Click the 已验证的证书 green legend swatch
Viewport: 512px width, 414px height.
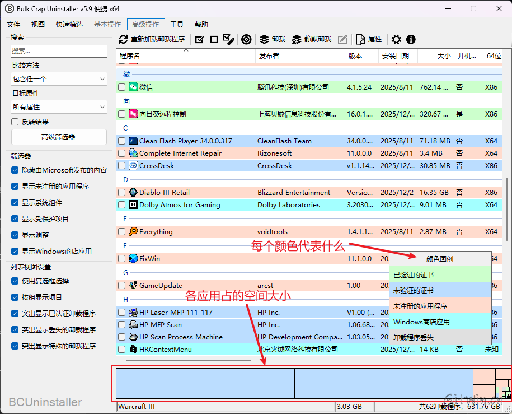point(440,275)
